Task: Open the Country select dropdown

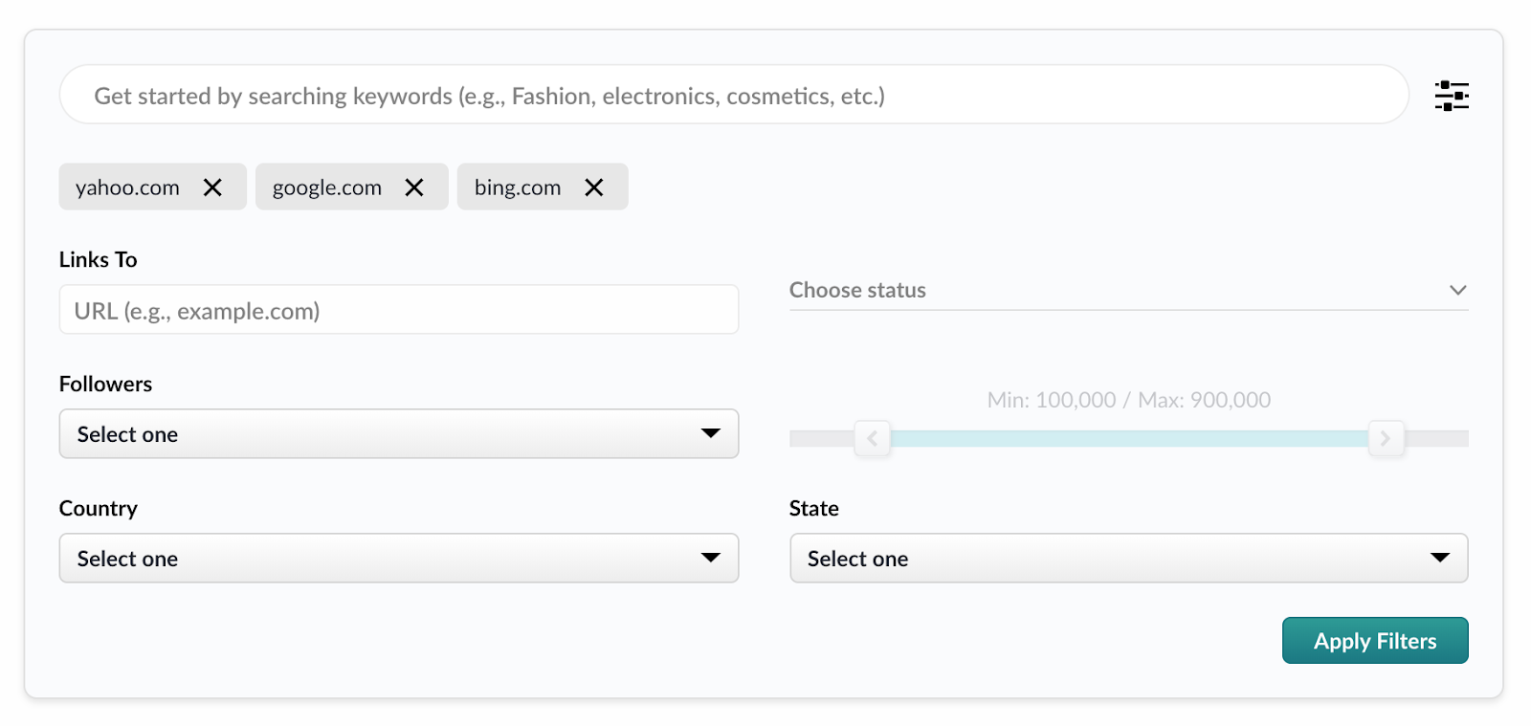Action: tap(399, 559)
